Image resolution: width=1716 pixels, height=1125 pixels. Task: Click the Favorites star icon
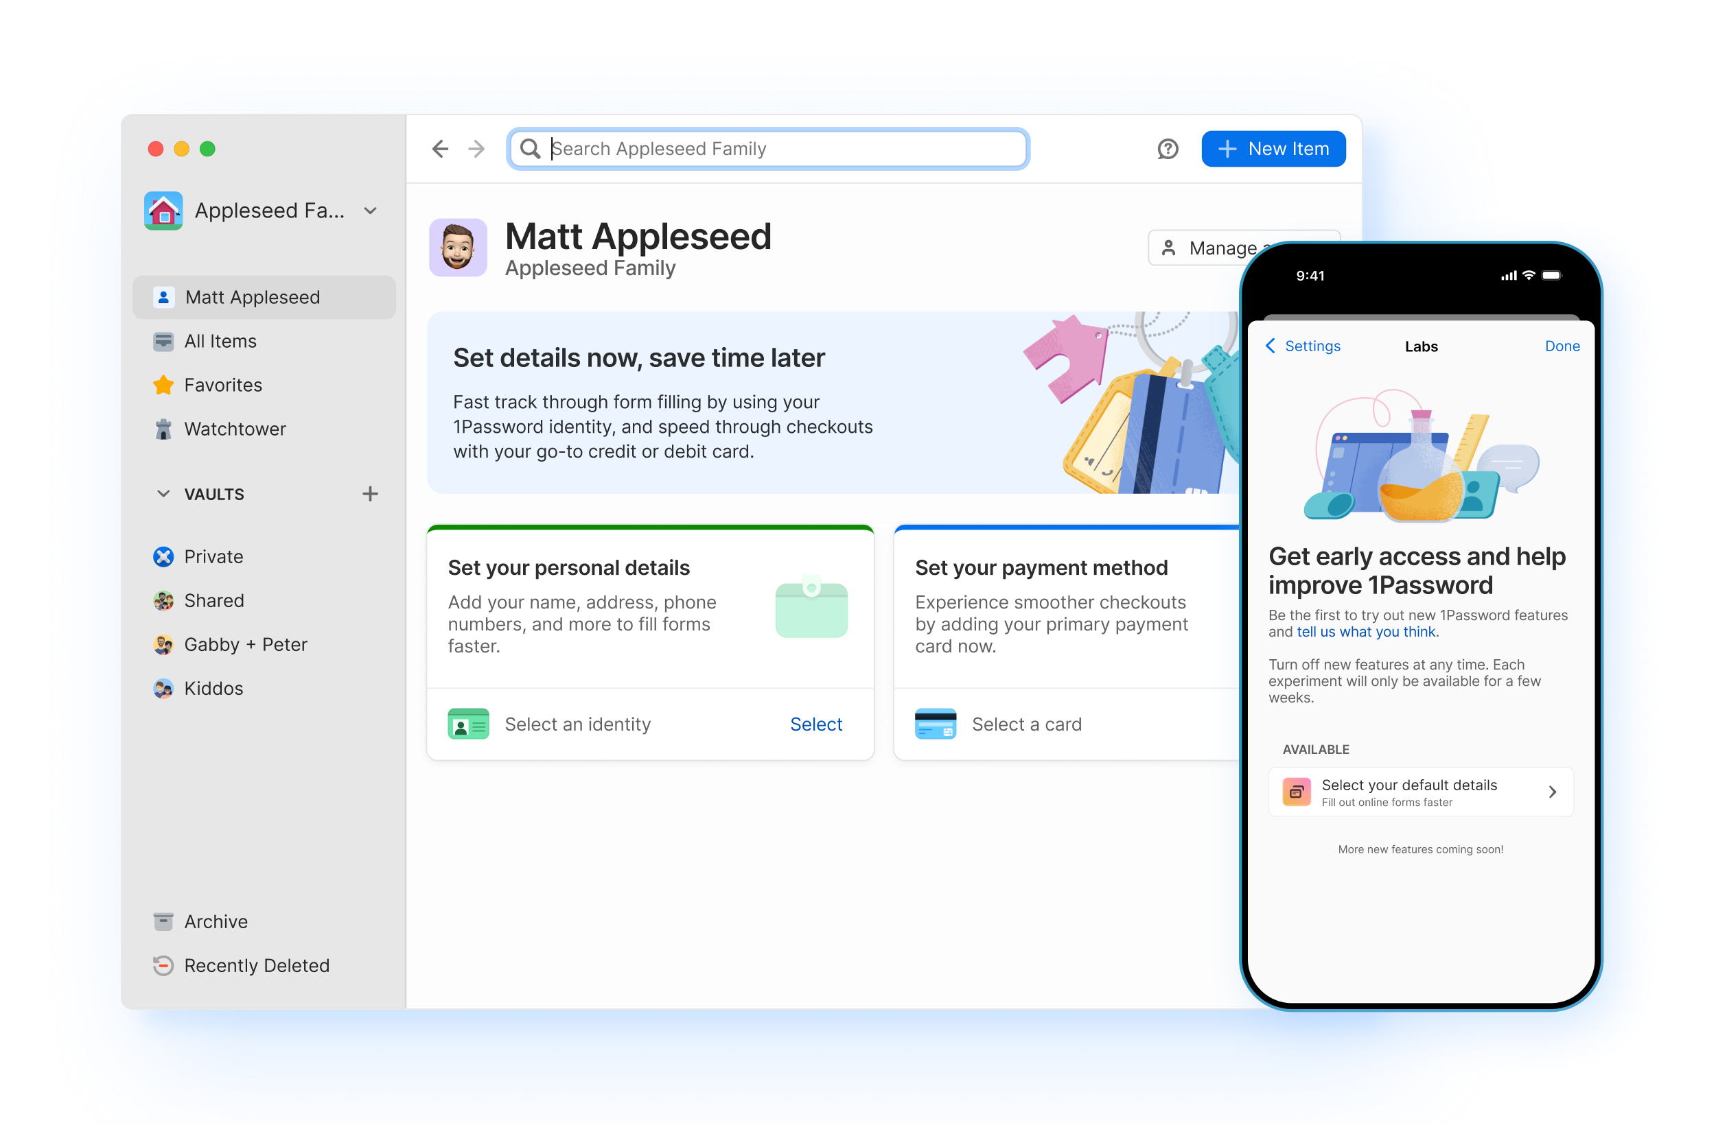click(x=163, y=385)
